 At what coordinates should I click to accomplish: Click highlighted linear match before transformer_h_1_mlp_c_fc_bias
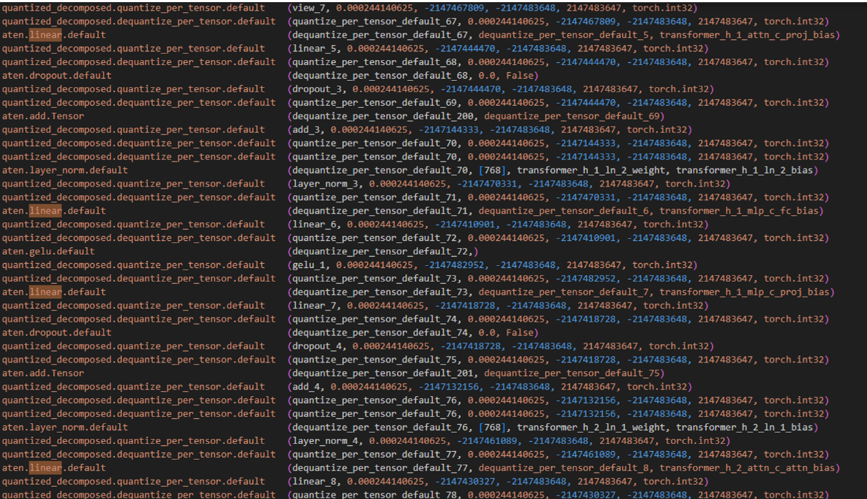click(x=45, y=211)
